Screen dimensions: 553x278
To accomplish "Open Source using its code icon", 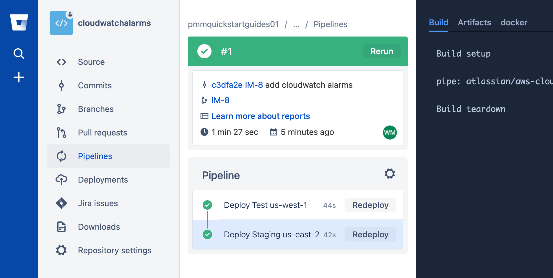I will 61,62.
